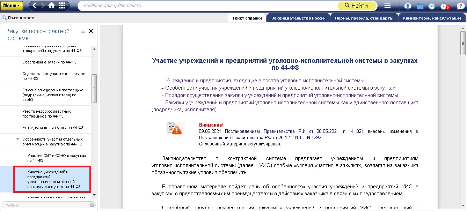Clear the sidebar filter with the round icon

[x=92, y=205]
